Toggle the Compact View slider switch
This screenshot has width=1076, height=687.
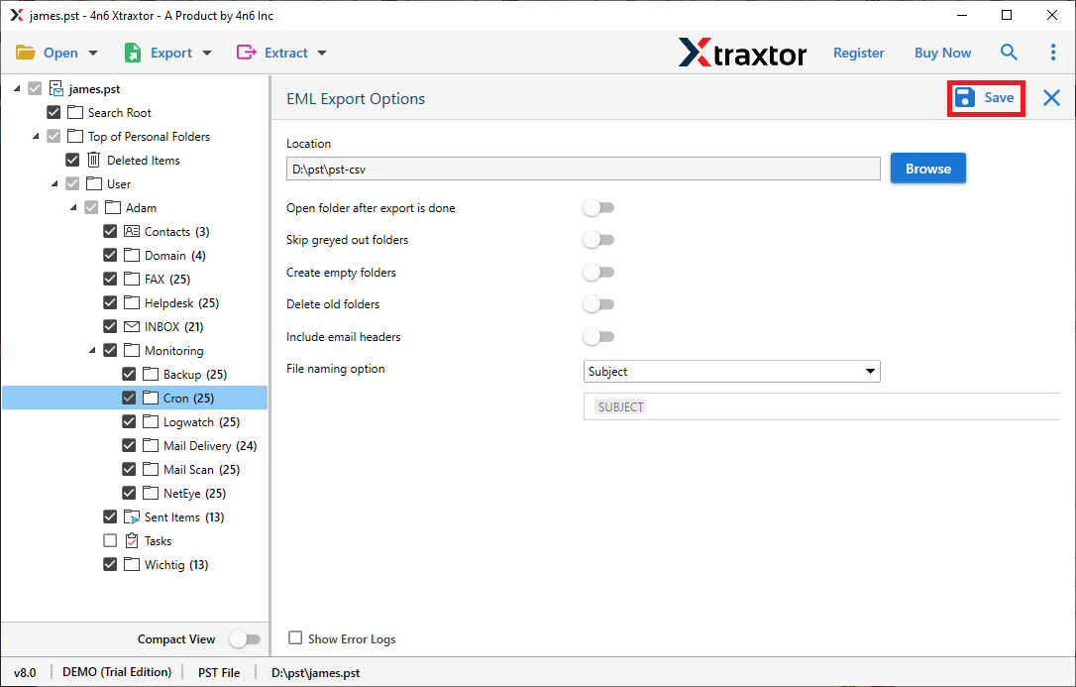click(x=244, y=639)
